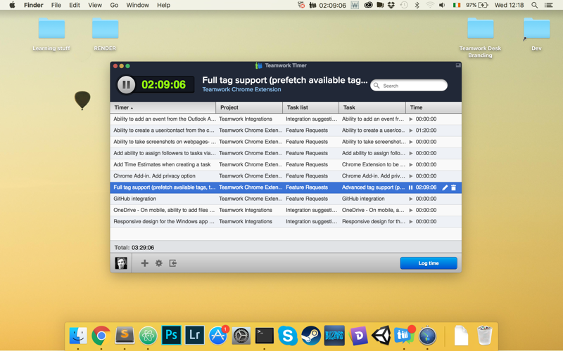Toggle compact mode icon in Timer title bar

click(x=458, y=65)
